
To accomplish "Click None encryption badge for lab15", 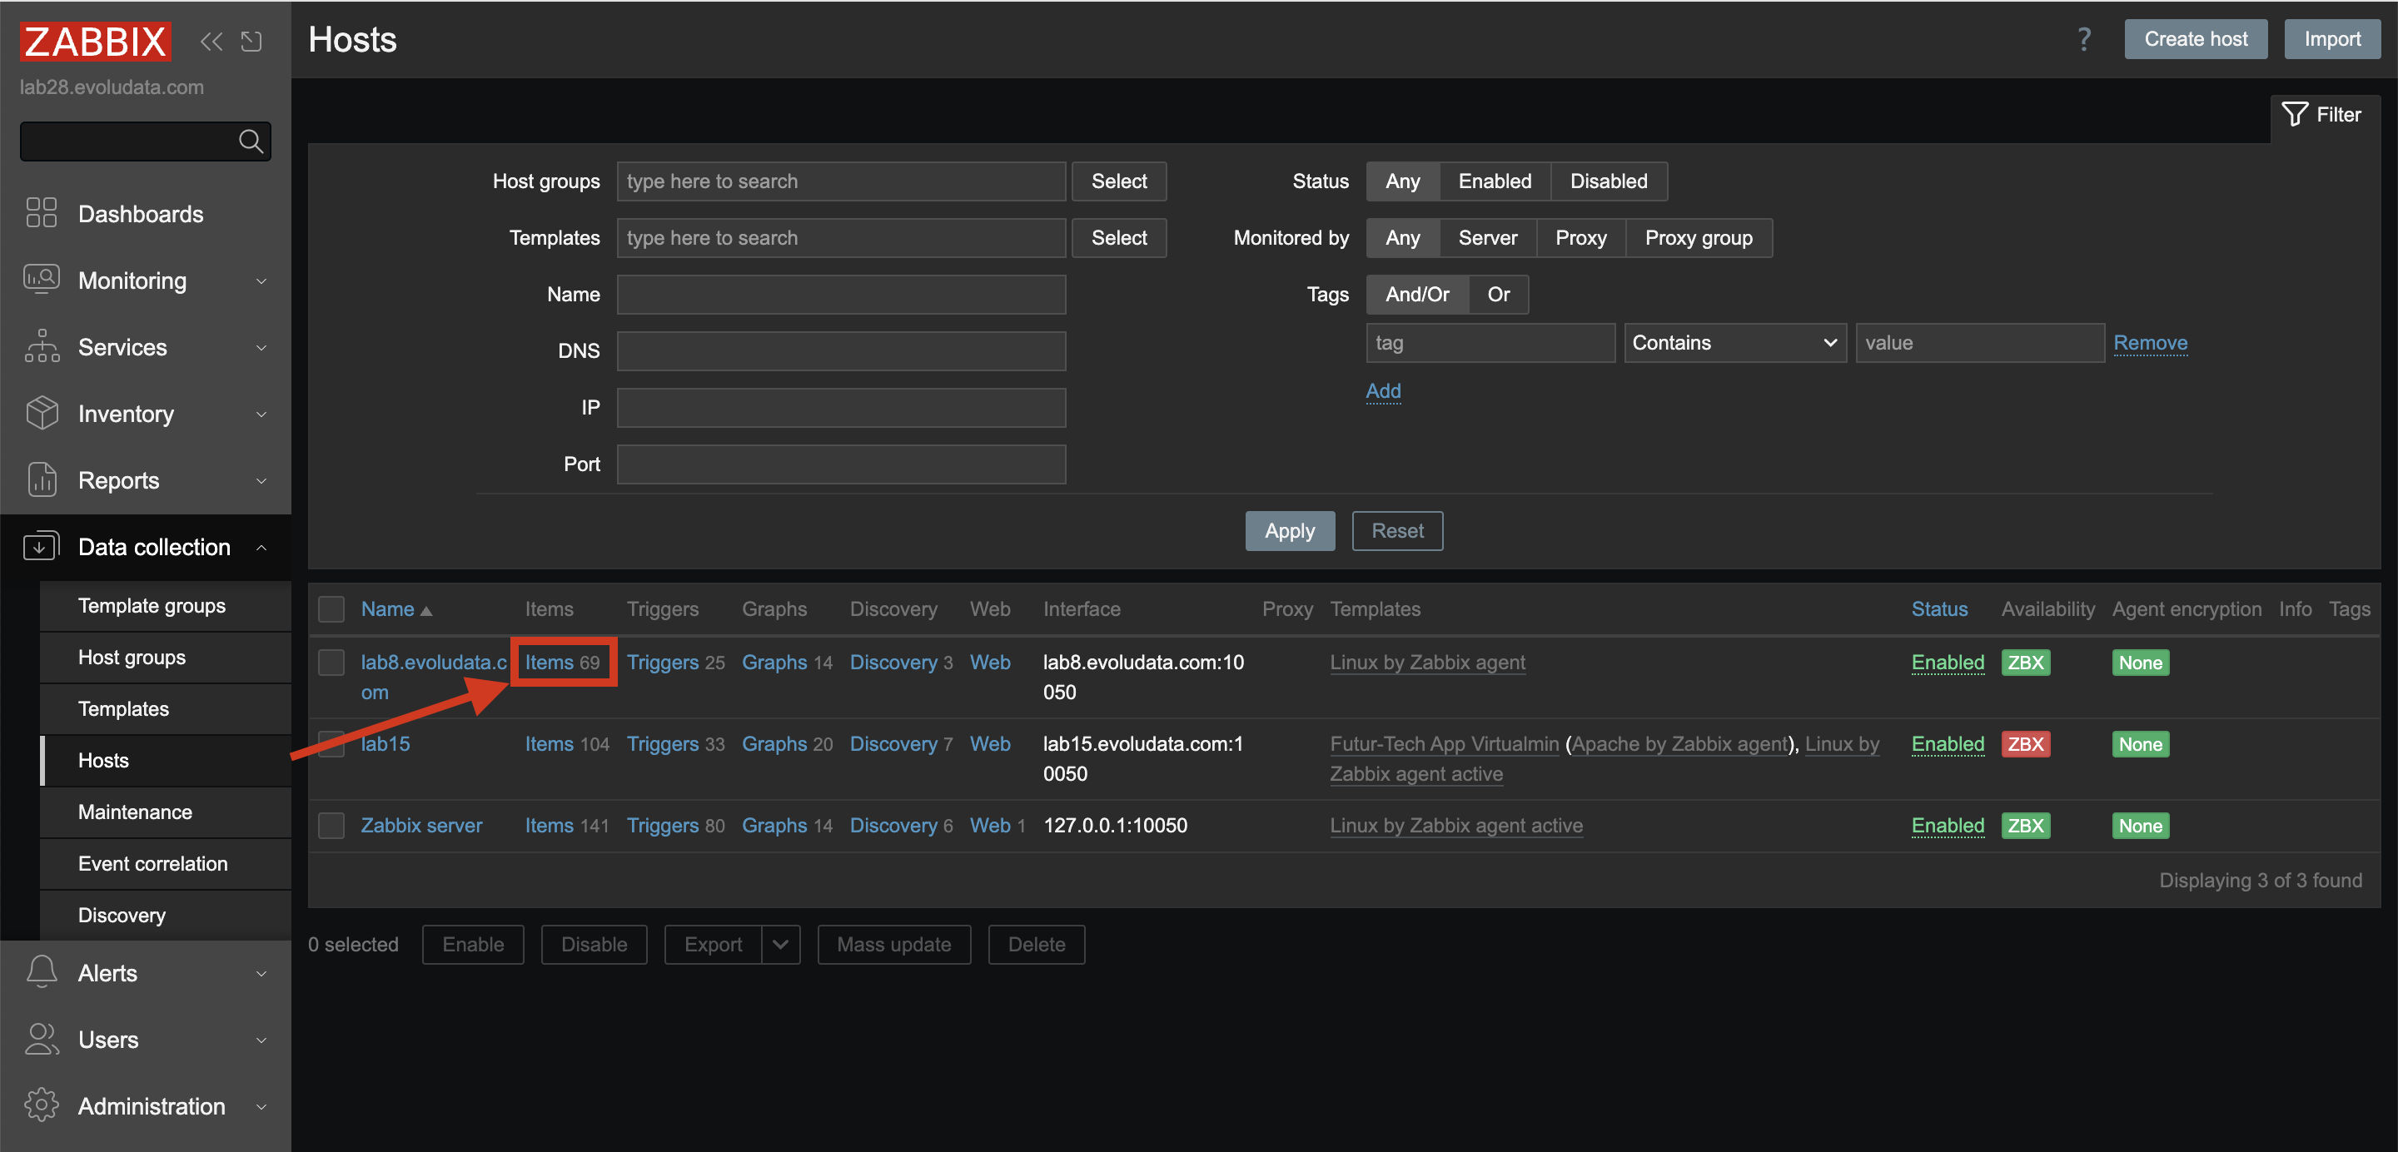I will [x=2140, y=743].
